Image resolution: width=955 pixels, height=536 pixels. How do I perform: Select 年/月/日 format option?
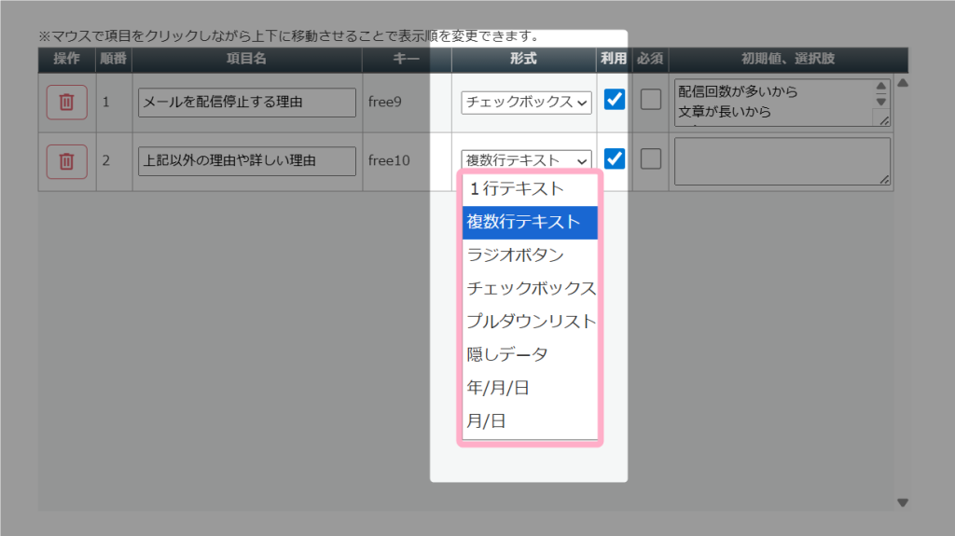coord(530,388)
